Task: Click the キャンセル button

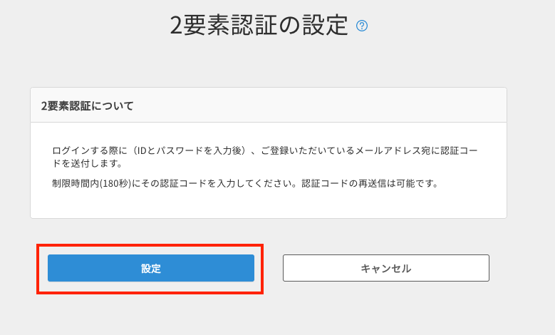Action: tap(385, 268)
